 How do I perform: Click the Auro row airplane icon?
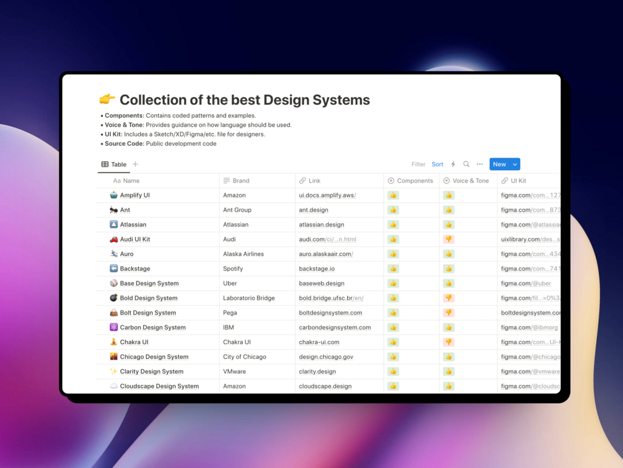tap(113, 254)
